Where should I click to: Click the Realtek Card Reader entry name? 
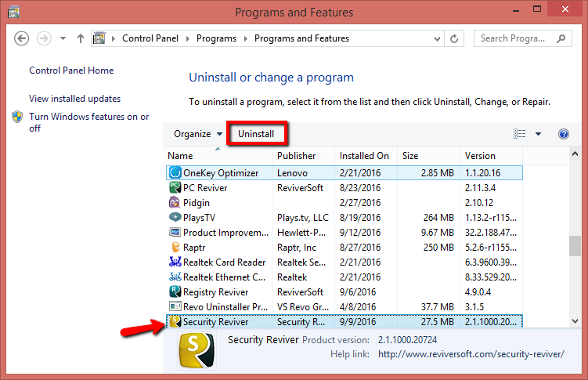[224, 262]
